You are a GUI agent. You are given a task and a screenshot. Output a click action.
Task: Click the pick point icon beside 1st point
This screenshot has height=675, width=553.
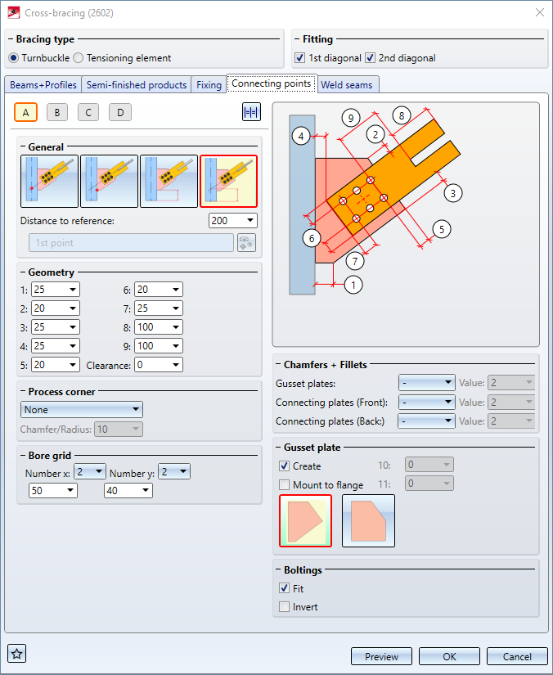[246, 243]
